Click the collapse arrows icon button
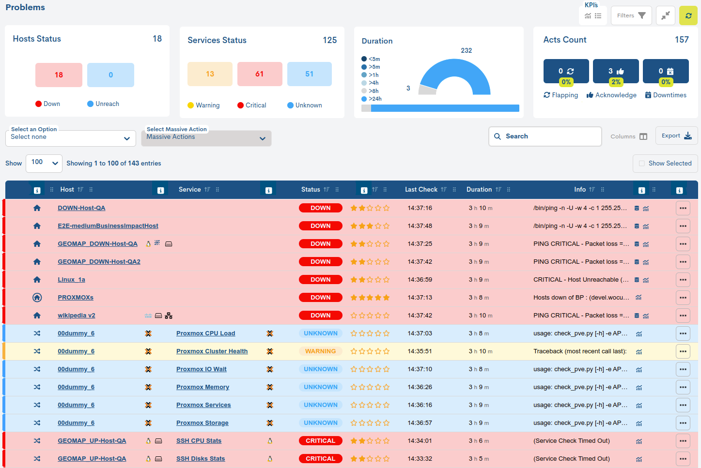 pos(665,15)
